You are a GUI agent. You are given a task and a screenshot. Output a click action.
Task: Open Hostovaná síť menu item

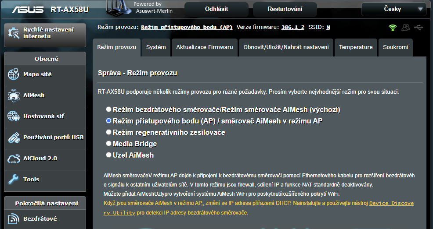(x=45, y=117)
